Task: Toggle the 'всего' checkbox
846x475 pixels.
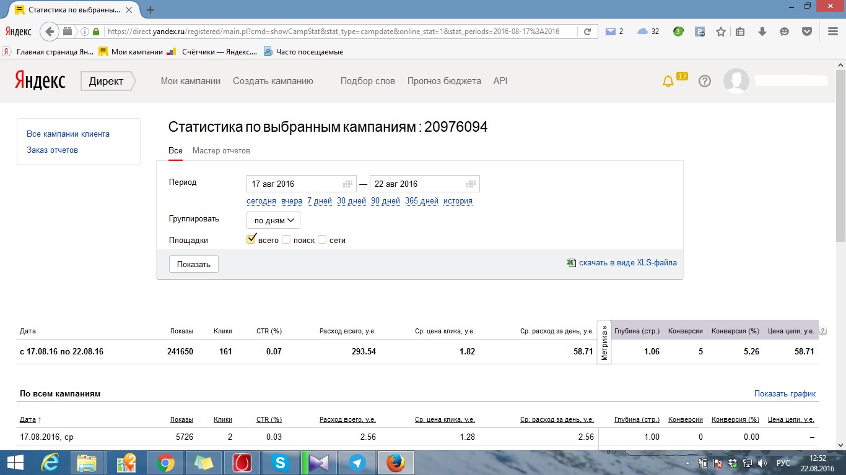Action: (x=251, y=239)
